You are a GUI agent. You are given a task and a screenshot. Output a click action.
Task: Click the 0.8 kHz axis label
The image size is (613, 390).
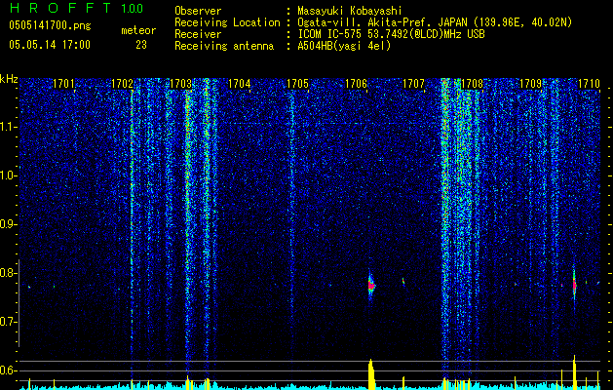7,273
